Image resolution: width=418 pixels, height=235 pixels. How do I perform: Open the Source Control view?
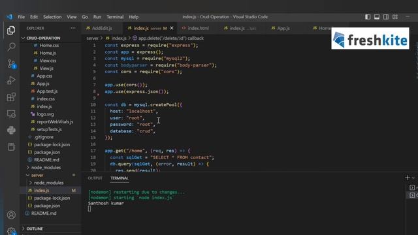pyautogui.click(x=11, y=64)
